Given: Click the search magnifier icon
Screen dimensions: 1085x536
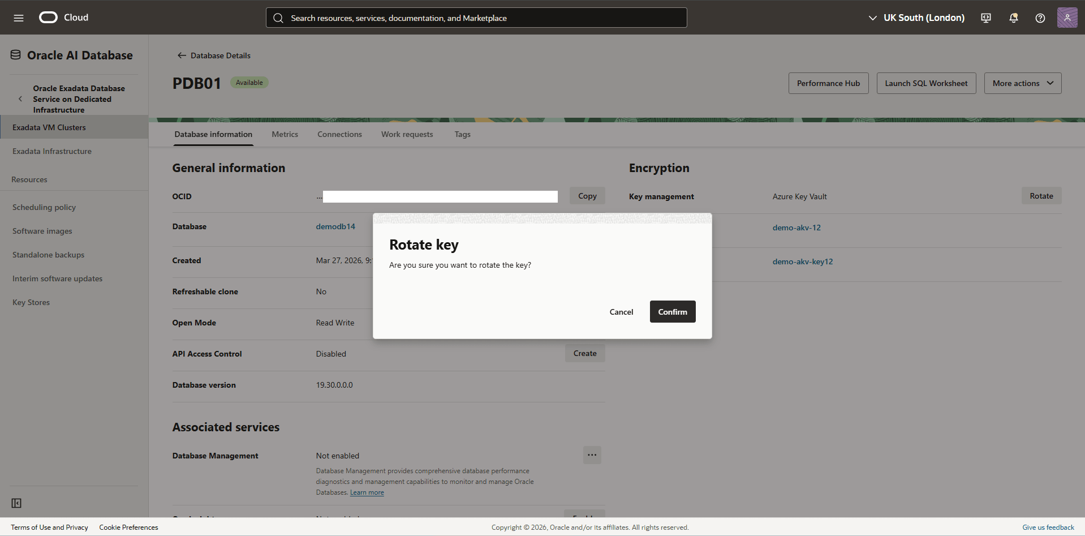Looking at the screenshot, I should (278, 18).
